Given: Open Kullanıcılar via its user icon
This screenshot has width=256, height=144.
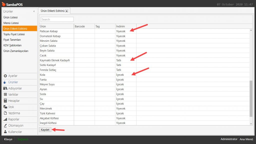Looking at the screenshot, I should point(5,132).
